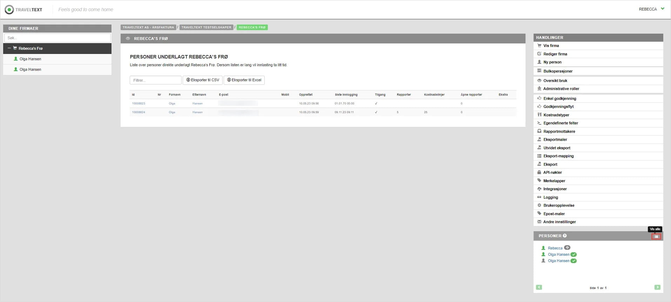Select first Olga Hansen in company tree
This screenshot has height=302, width=671.
(30, 59)
